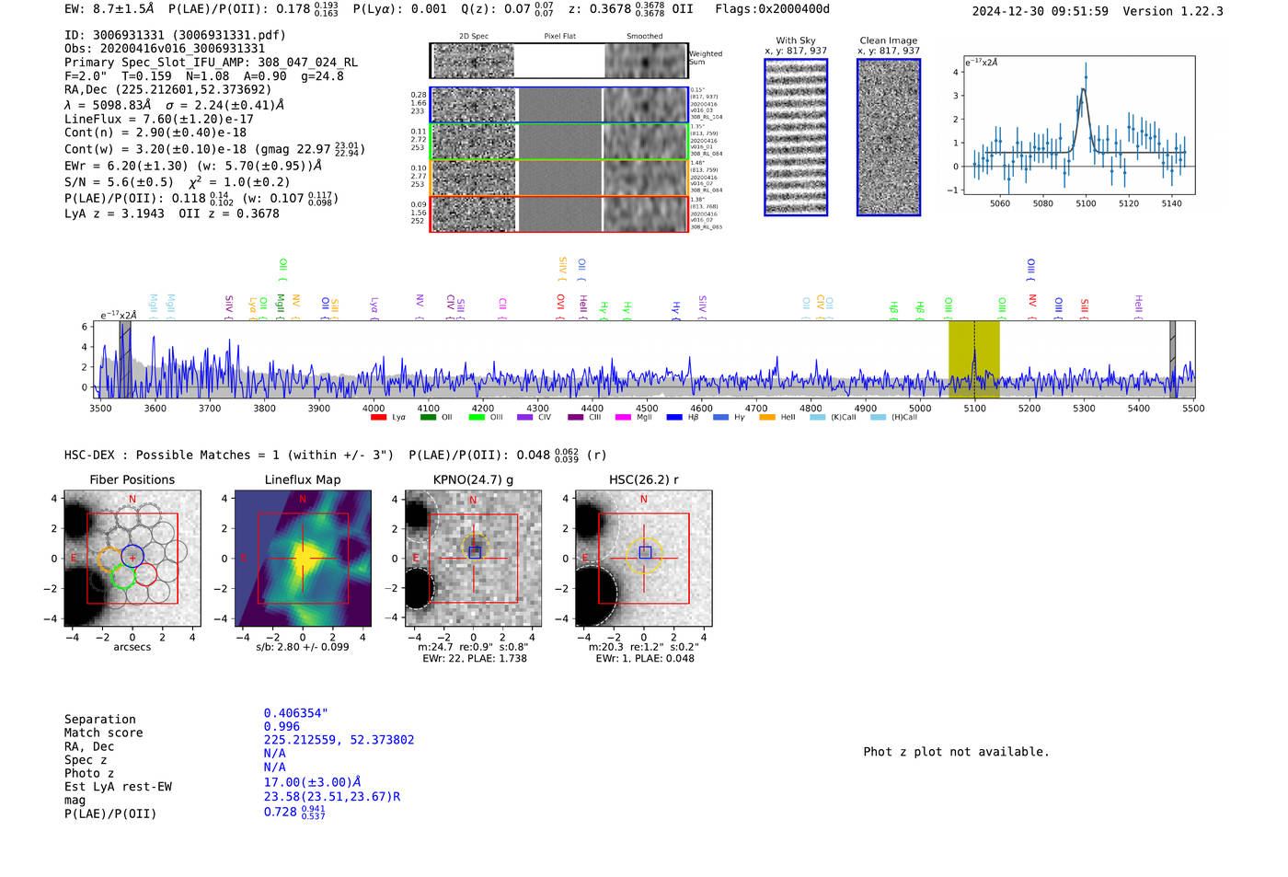Screen dimensions: 1288x877
Task: Open the With Sky image panel
Action: click(796, 137)
